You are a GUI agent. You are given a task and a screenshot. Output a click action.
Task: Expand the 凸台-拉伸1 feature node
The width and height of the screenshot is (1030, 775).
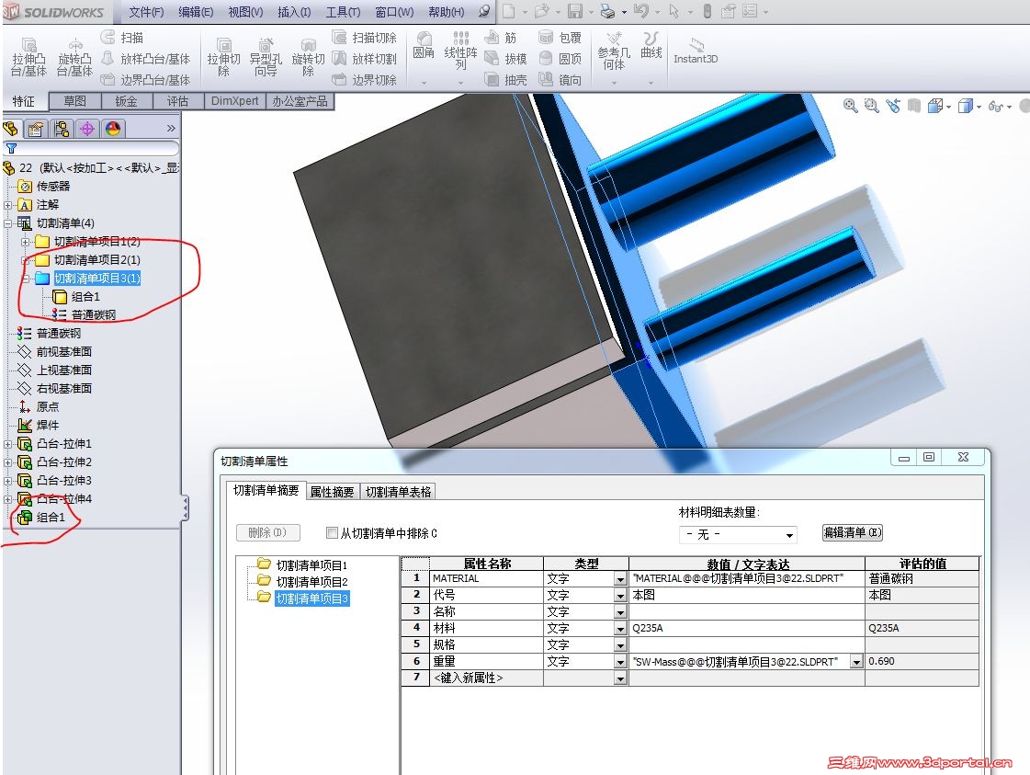point(8,444)
